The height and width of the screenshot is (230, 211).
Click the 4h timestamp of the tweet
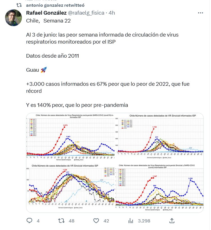click(x=112, y=13)
